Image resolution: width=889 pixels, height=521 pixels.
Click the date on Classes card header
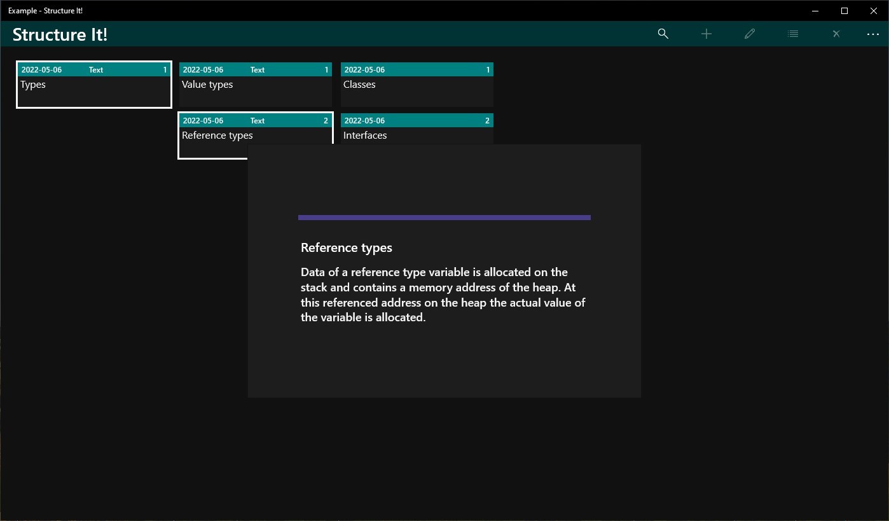tap(364, 70)
